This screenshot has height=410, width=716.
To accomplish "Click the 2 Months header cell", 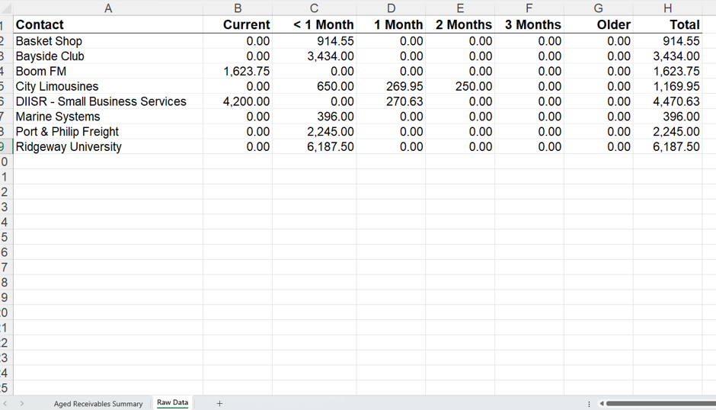I will coord(460,24).
